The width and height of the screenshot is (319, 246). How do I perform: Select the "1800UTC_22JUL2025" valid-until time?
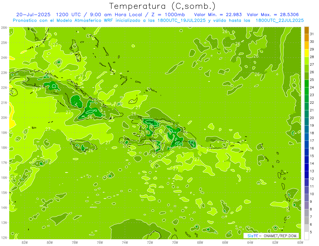click(280, 20)
